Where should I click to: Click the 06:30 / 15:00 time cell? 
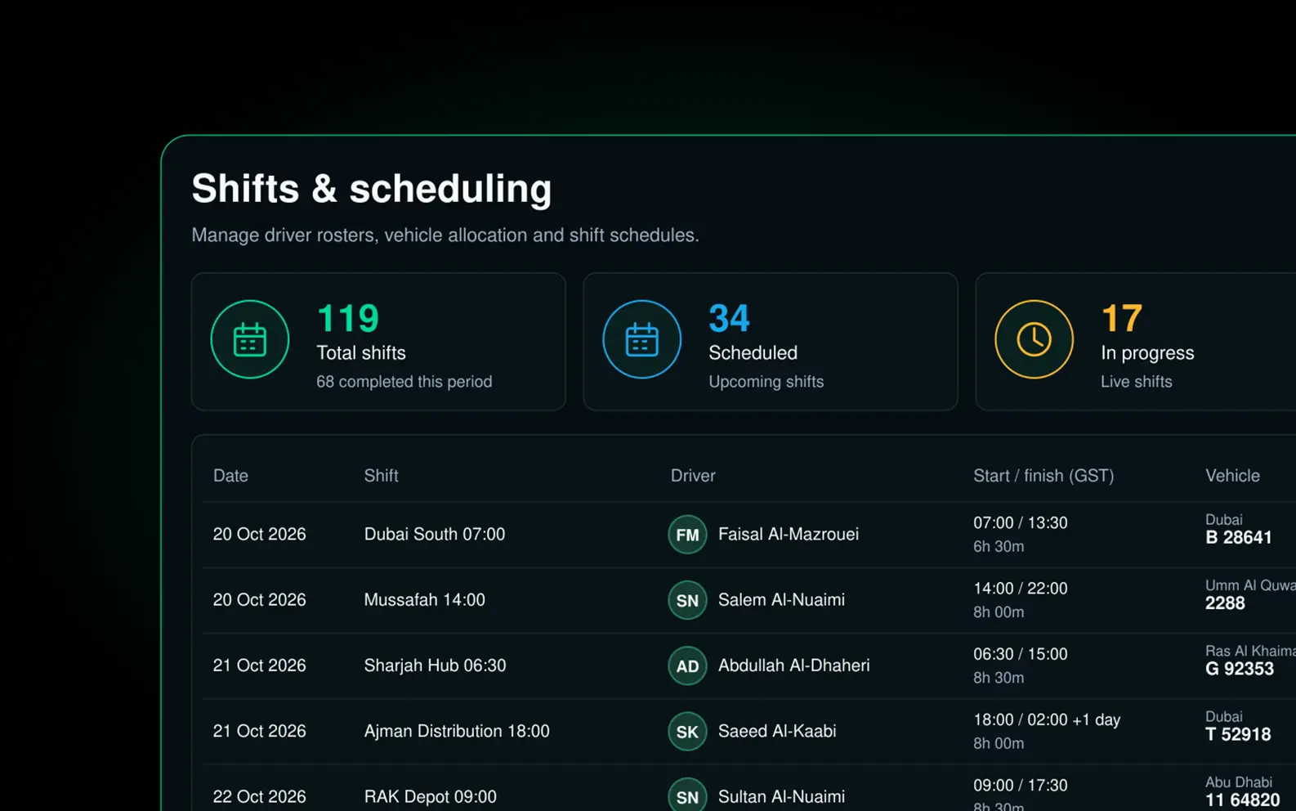tap(1020, 654)
